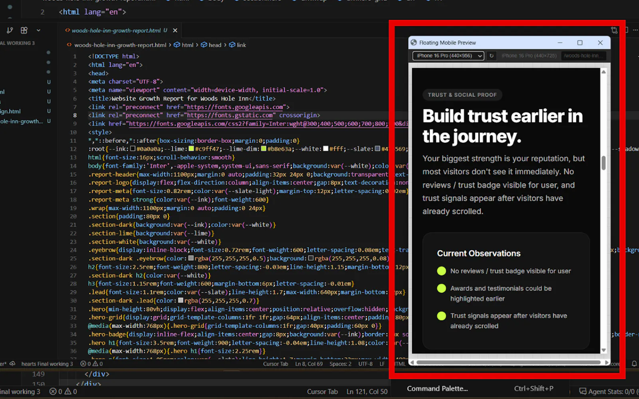Click the upper status bar hearts Final working 3
The image size is (639, 399).
[x=47, y=364]
